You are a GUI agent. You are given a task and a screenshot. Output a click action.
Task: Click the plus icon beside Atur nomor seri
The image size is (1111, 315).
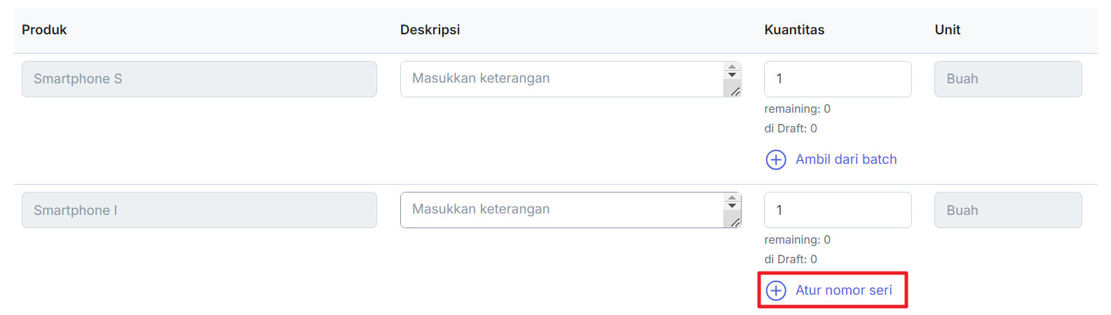[x=776, y=290]
